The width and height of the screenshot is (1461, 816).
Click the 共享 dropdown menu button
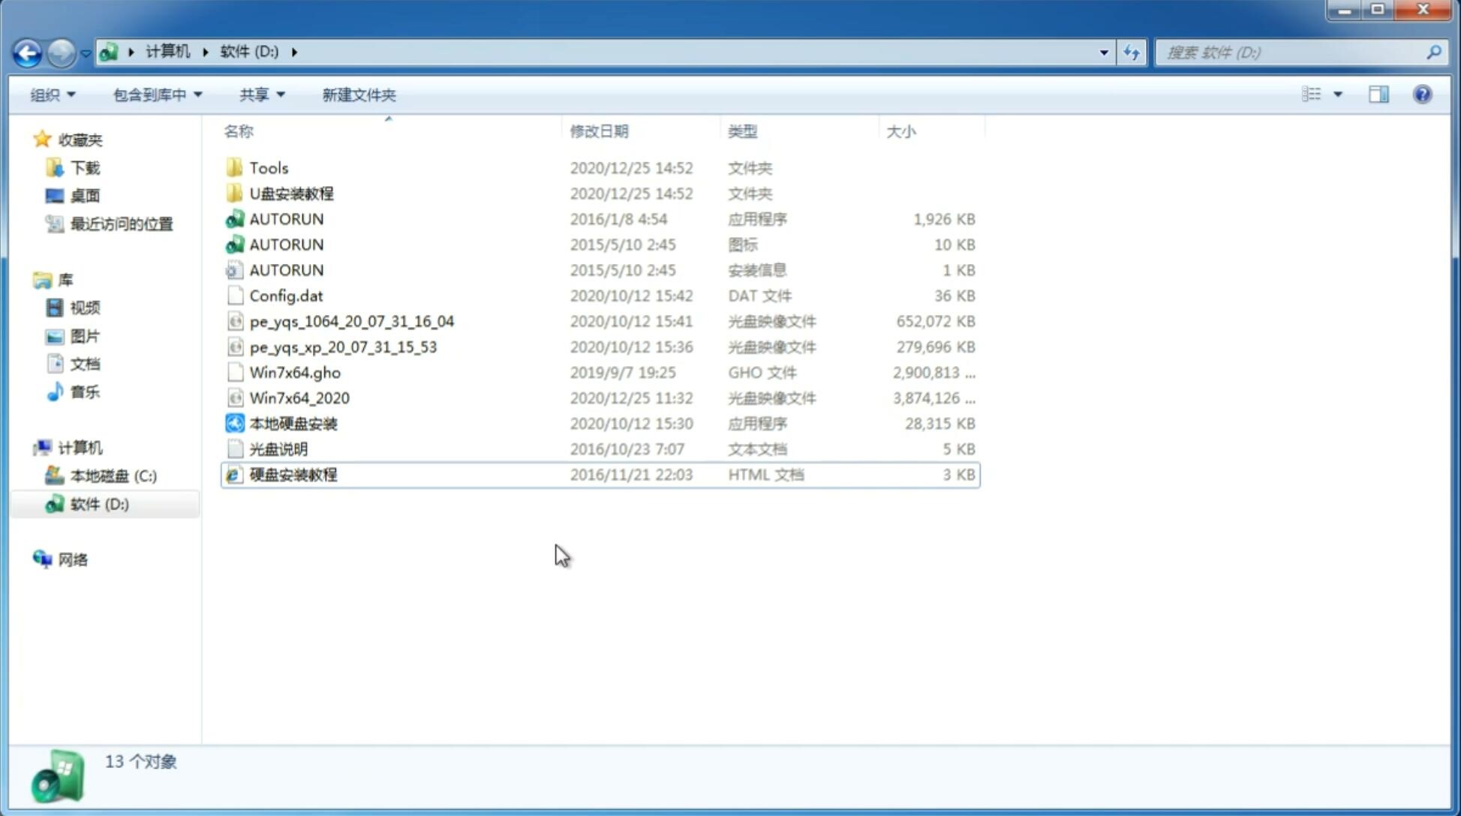click(260, 94)
